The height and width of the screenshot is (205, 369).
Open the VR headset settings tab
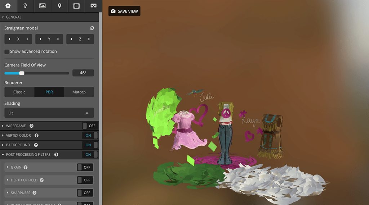[94, 6]
